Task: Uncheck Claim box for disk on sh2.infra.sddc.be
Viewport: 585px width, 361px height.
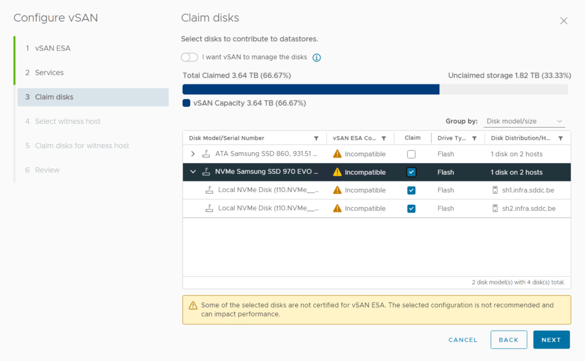Action: pos(411,209)
